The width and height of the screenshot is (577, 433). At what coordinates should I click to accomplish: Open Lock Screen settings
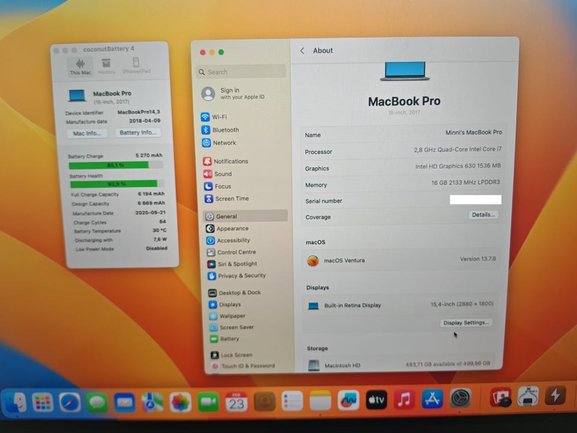231,355
